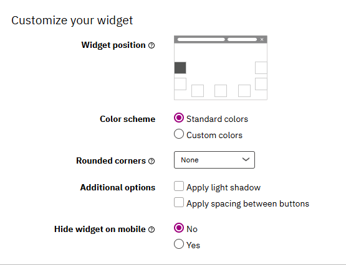This screenshot has height=265, width=346.
Task: Open the Rounded corners None dropdown
Action: click(214, 160)
